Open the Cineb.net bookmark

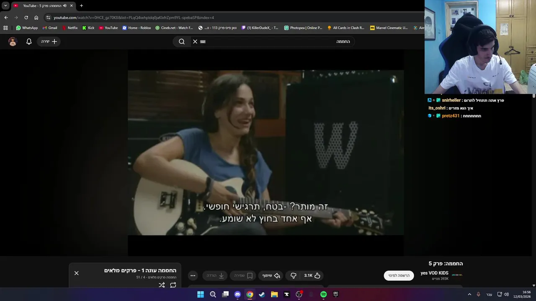pos(174,28)
